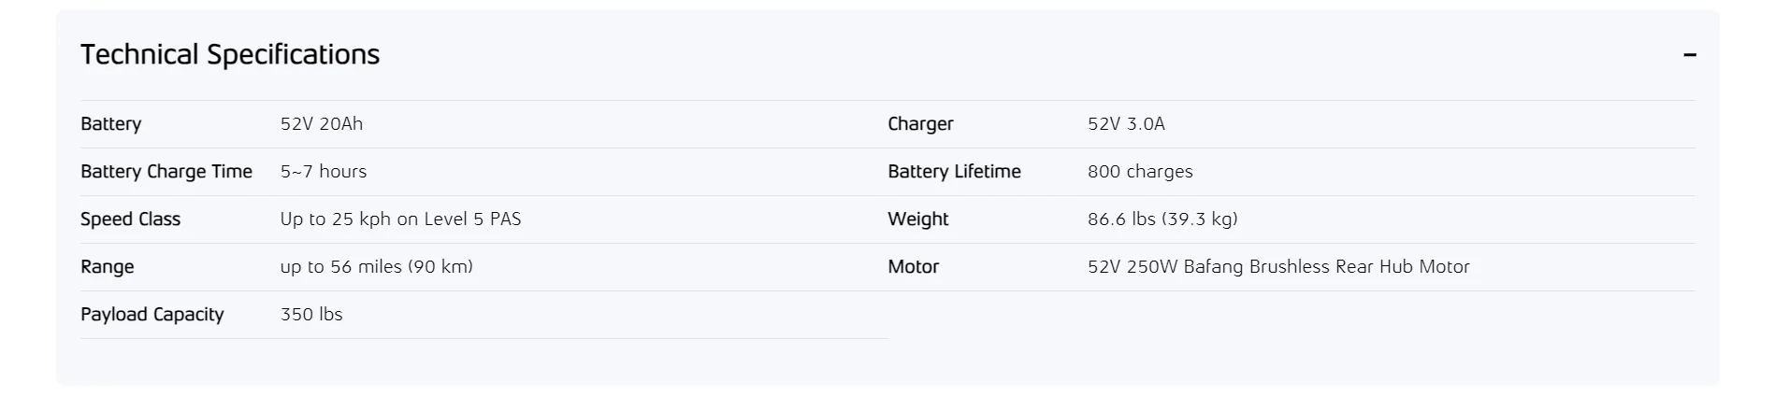
Task: Select the Payload Capacity label
Action: (x=152, y=315)
